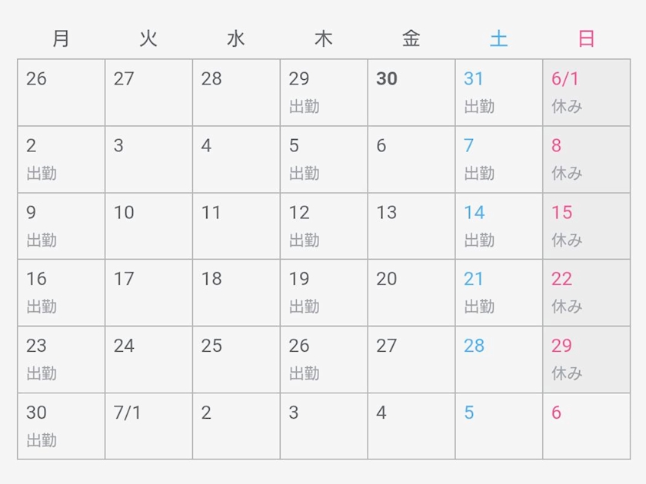Select the bold date 30 cell
The height and width of the screenshot is (484, 646).
tap(411, 92)
